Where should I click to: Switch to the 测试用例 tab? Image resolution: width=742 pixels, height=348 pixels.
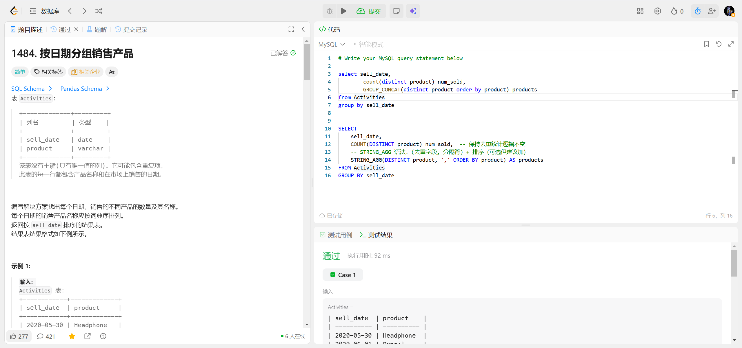[336, 235]
